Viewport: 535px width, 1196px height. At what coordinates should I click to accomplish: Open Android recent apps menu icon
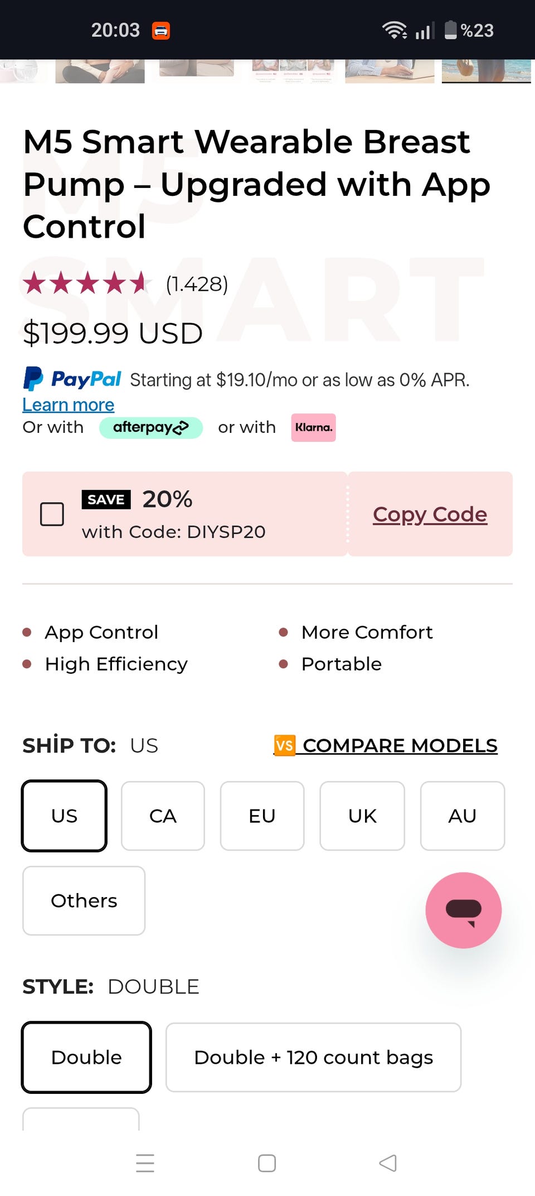point(145,1163)
